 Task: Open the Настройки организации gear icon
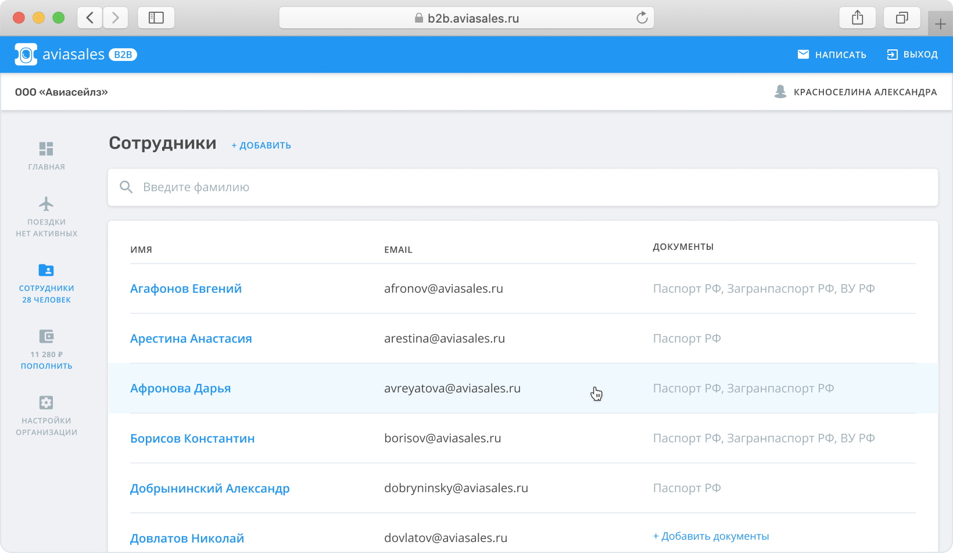pos(46,403)
